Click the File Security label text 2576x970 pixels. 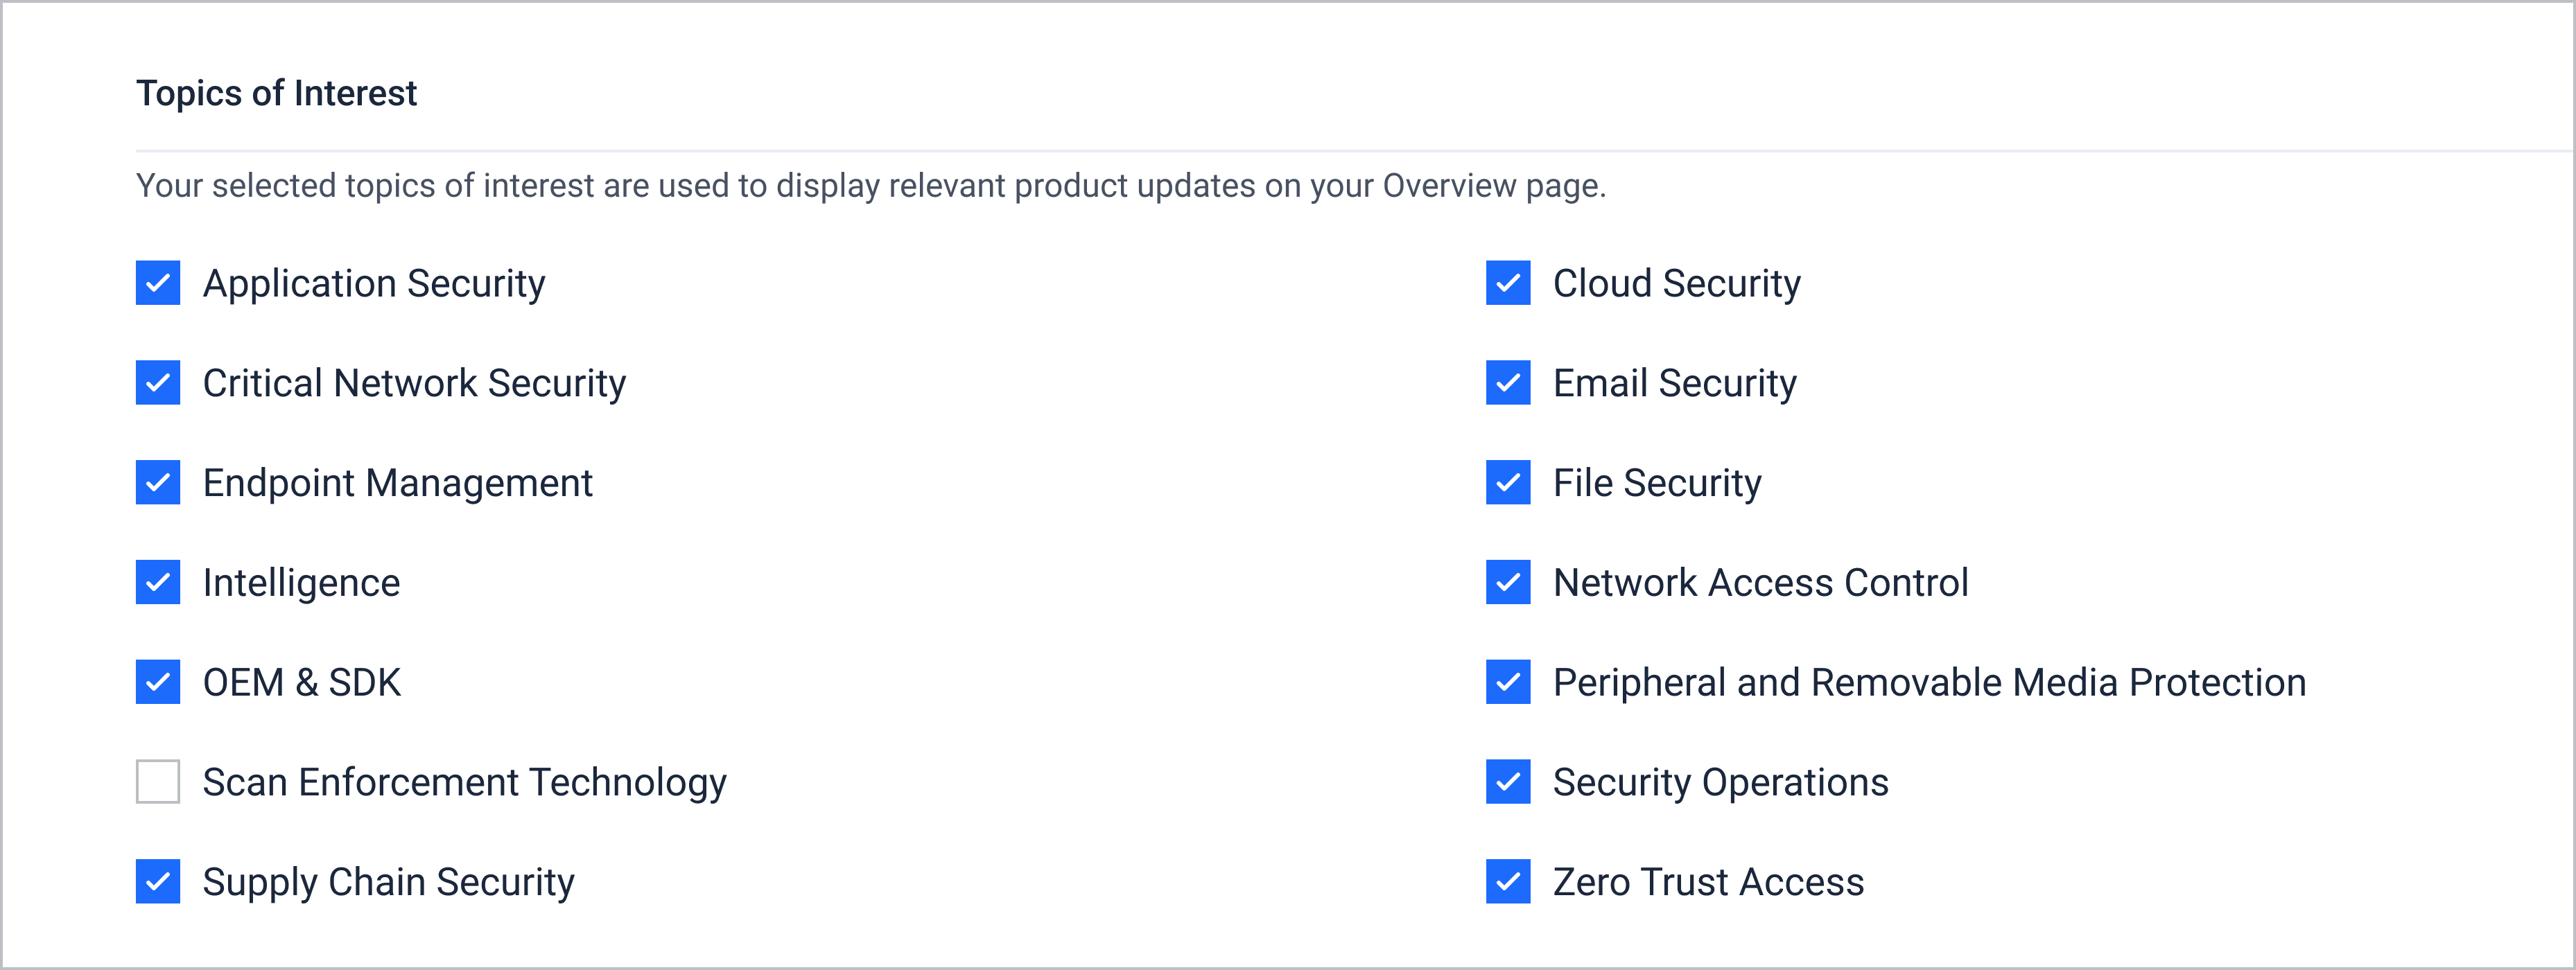click(1657, 484)
